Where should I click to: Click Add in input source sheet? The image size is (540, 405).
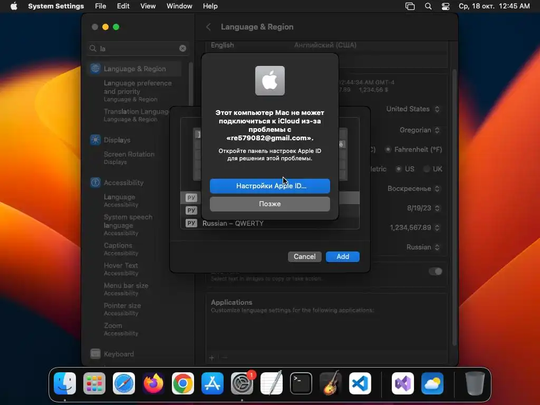(343, 257)
